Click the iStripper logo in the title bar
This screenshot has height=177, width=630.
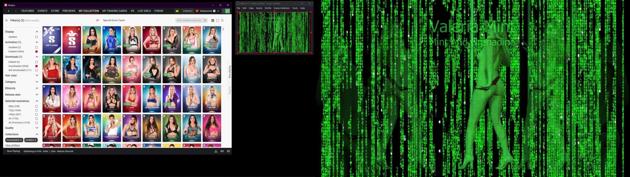(6, 5)
